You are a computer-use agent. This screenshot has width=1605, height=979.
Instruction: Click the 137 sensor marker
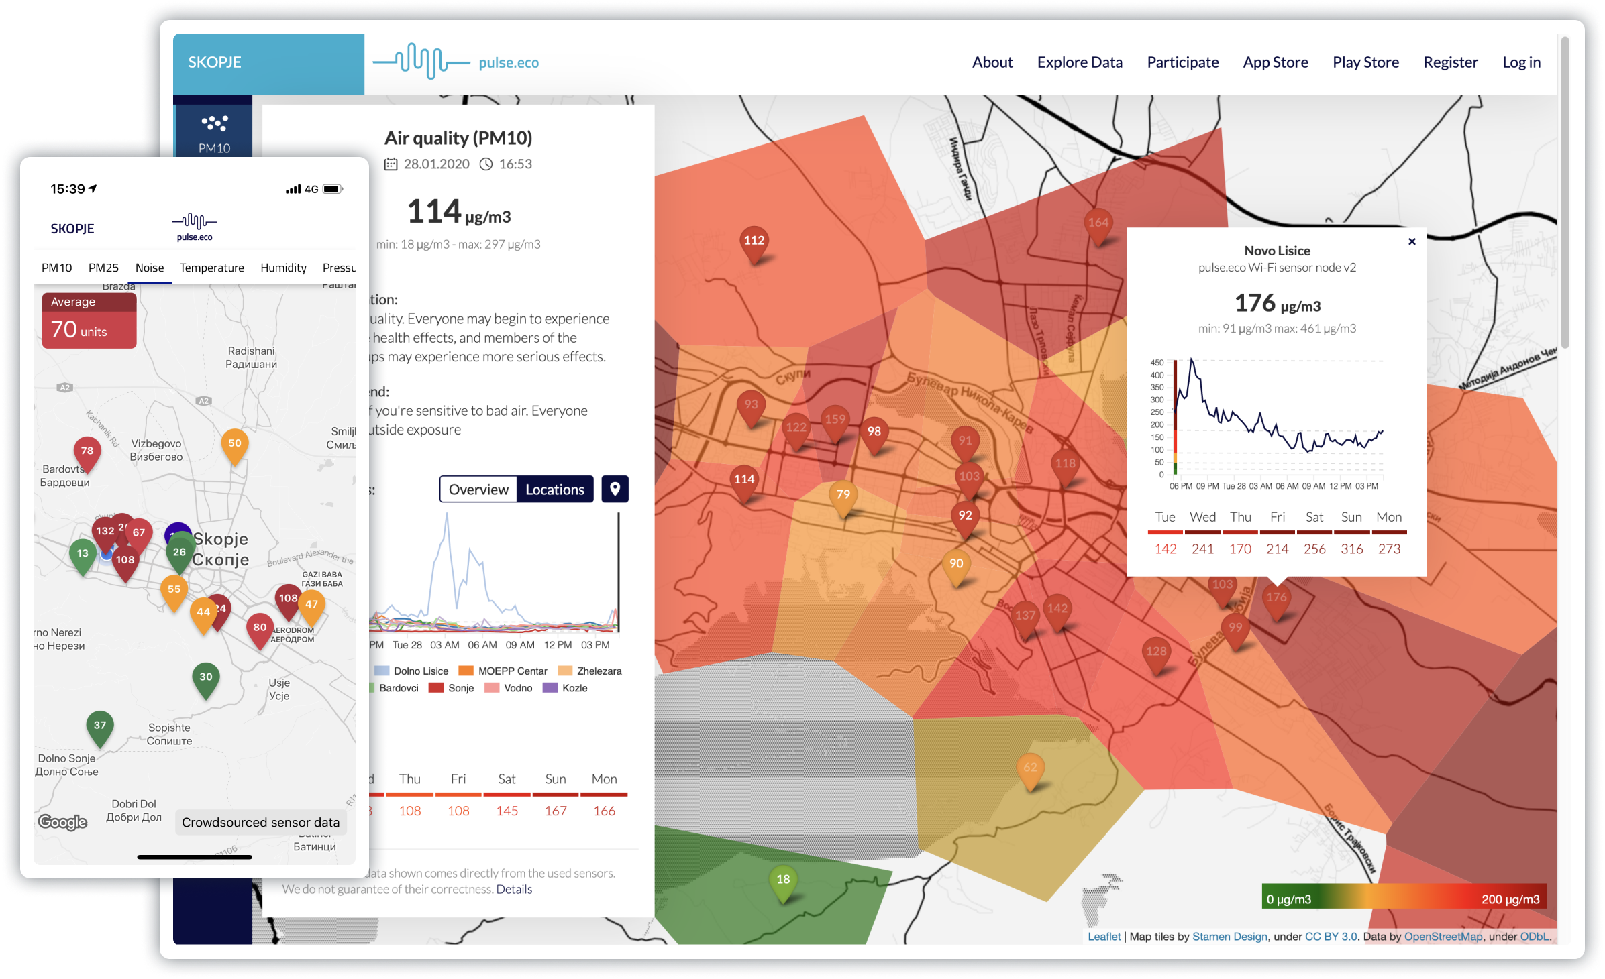1025,619
